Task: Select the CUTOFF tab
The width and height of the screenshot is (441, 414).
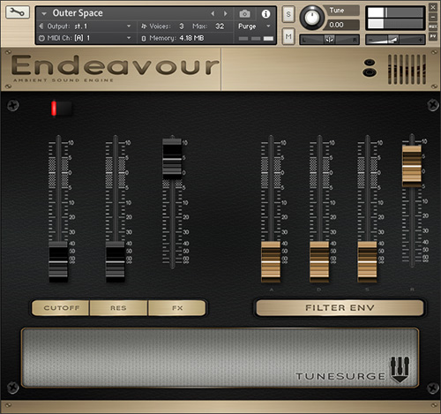Action: pos(61,308)
